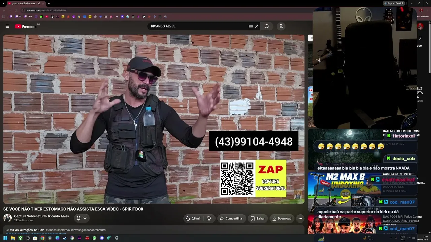This screenshot has width=431, height=242.
Task: Reload the page
Action: [16, 10]
